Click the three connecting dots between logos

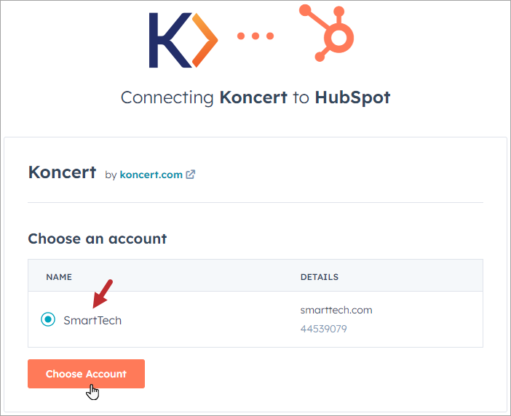[255, 36]
